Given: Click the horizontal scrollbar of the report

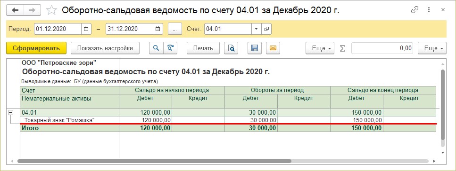Looking at the screenshot, I should (154, 161).
